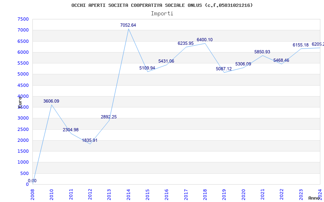Click the 2304.98 value label

click(70, 130)
